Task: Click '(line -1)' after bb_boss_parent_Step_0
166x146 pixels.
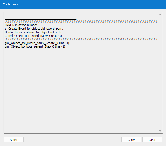Action: point(60,46)
